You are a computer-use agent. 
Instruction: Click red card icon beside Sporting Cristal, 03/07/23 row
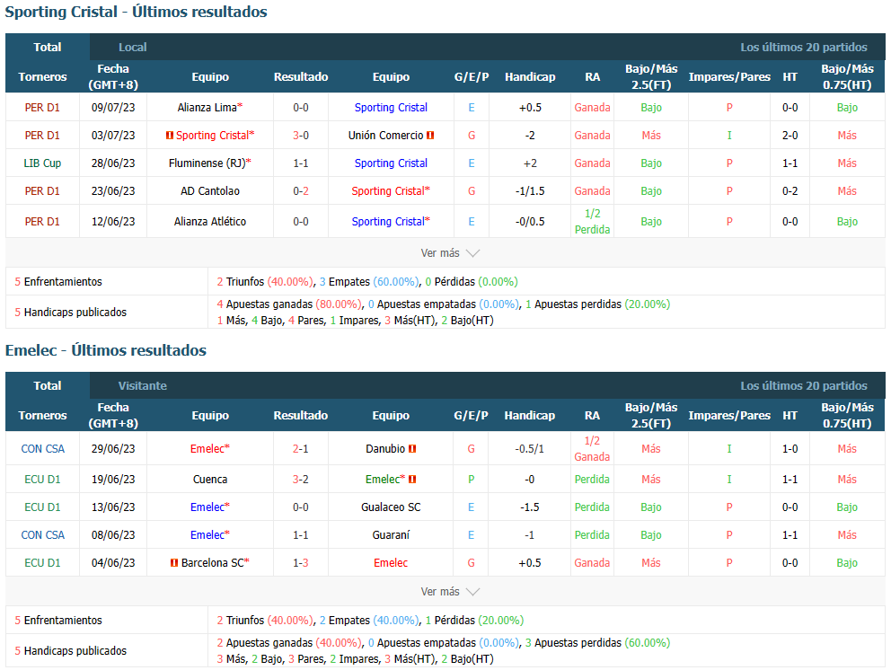[x=170, y=136]
